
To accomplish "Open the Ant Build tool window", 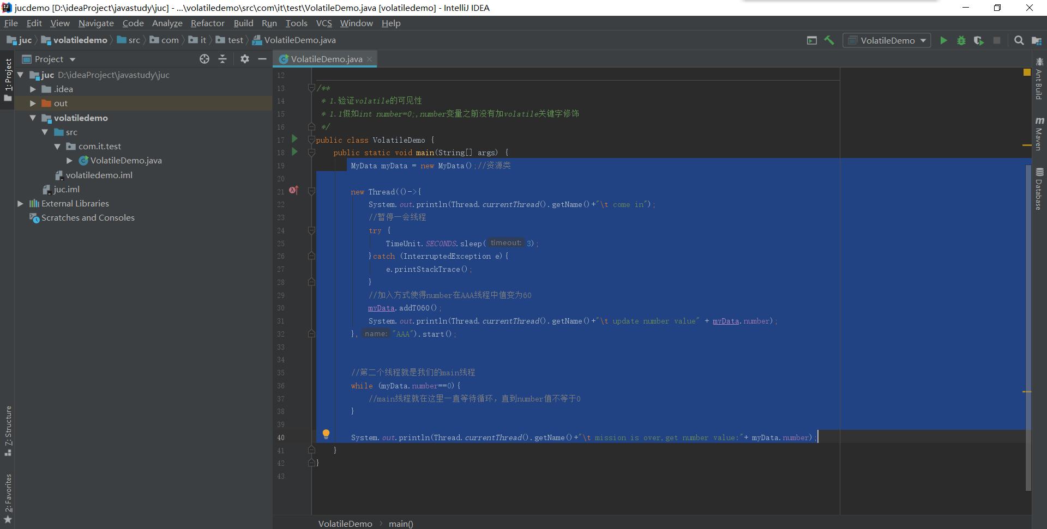I will [x=1039, y=80].
